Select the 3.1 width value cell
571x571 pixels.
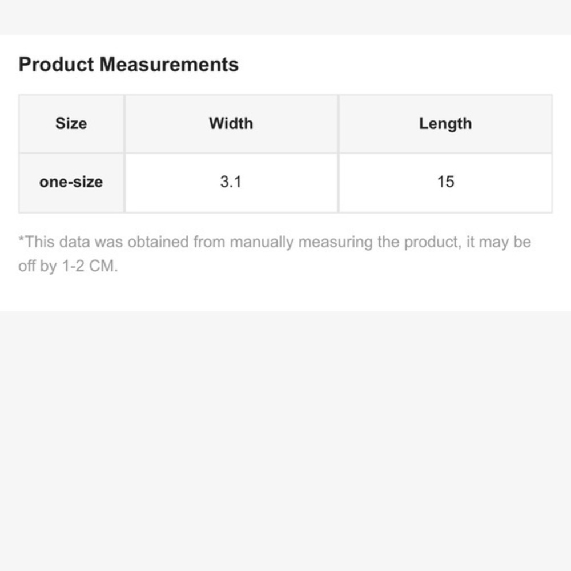(231, 183)
